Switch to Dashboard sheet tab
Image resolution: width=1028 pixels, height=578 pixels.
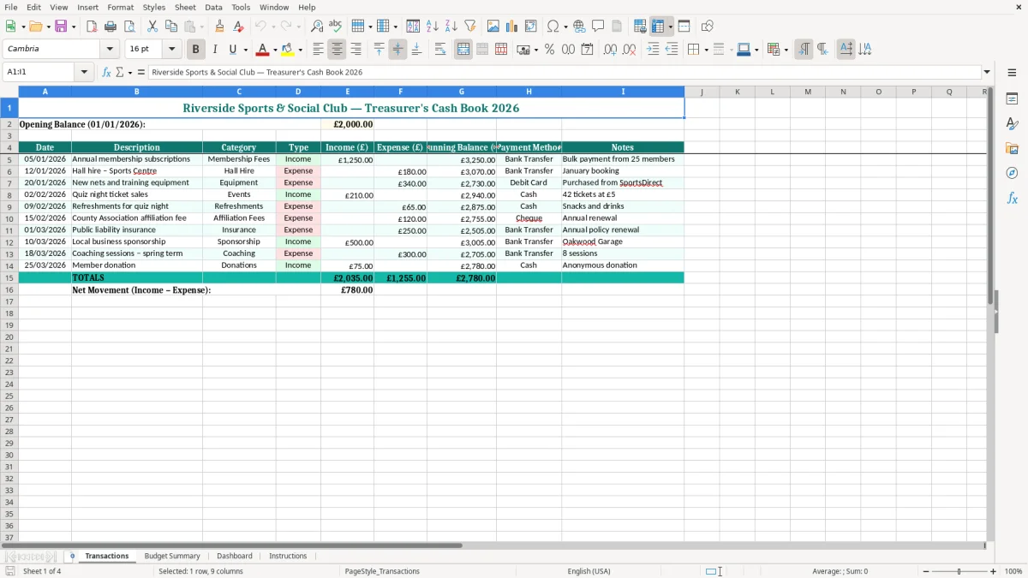point(235,556)
